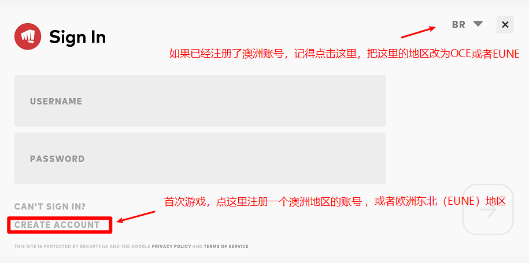Click the PASSWORD placeholder label
529x263 pixels.
pos(57,159)
